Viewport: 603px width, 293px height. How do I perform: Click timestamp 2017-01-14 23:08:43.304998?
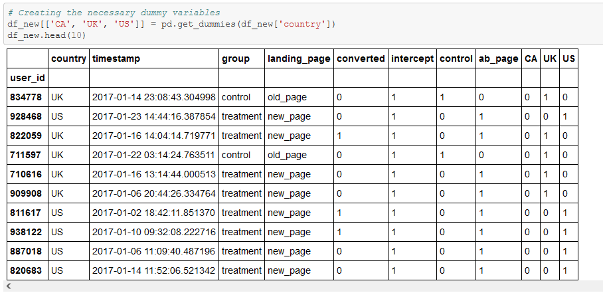[154, 97]
